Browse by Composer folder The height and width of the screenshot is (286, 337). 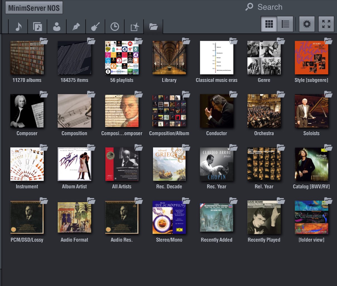27,111
